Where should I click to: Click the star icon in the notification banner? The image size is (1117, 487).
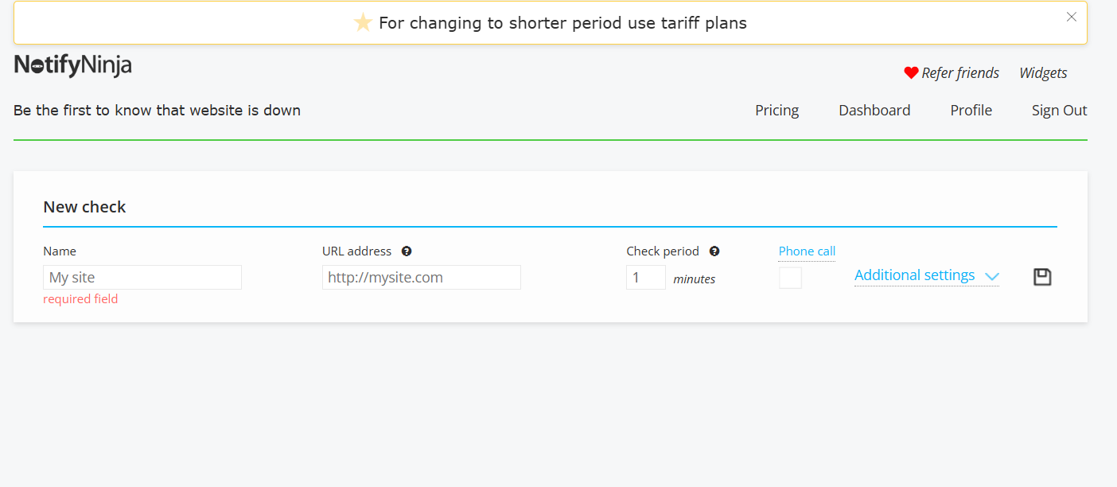click(363, 23)
